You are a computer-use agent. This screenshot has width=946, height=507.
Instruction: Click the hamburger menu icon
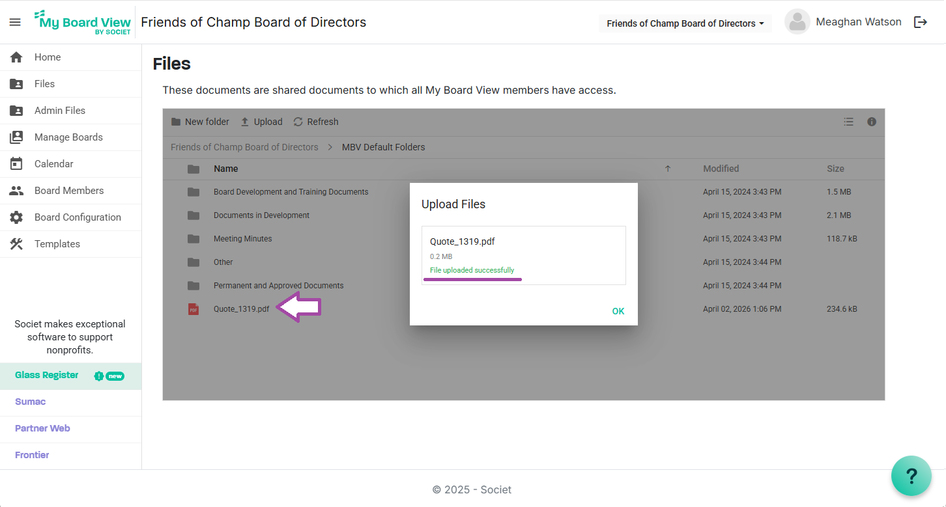point(15,22)
